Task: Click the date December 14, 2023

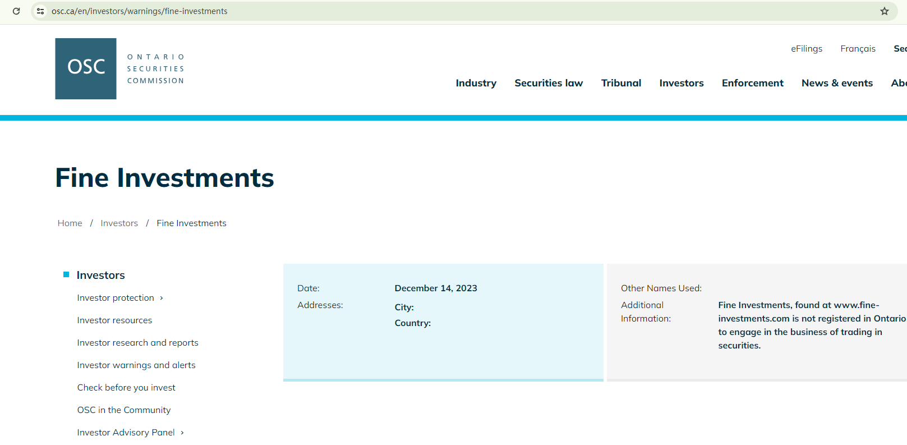Action: pyautogui.click(x=436, y=288)
